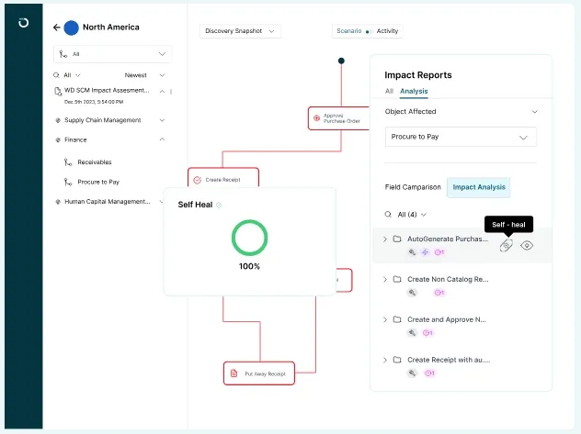Open the Create Non Catalog report entry
581x434 pixels.
click(x=448, y=279)
